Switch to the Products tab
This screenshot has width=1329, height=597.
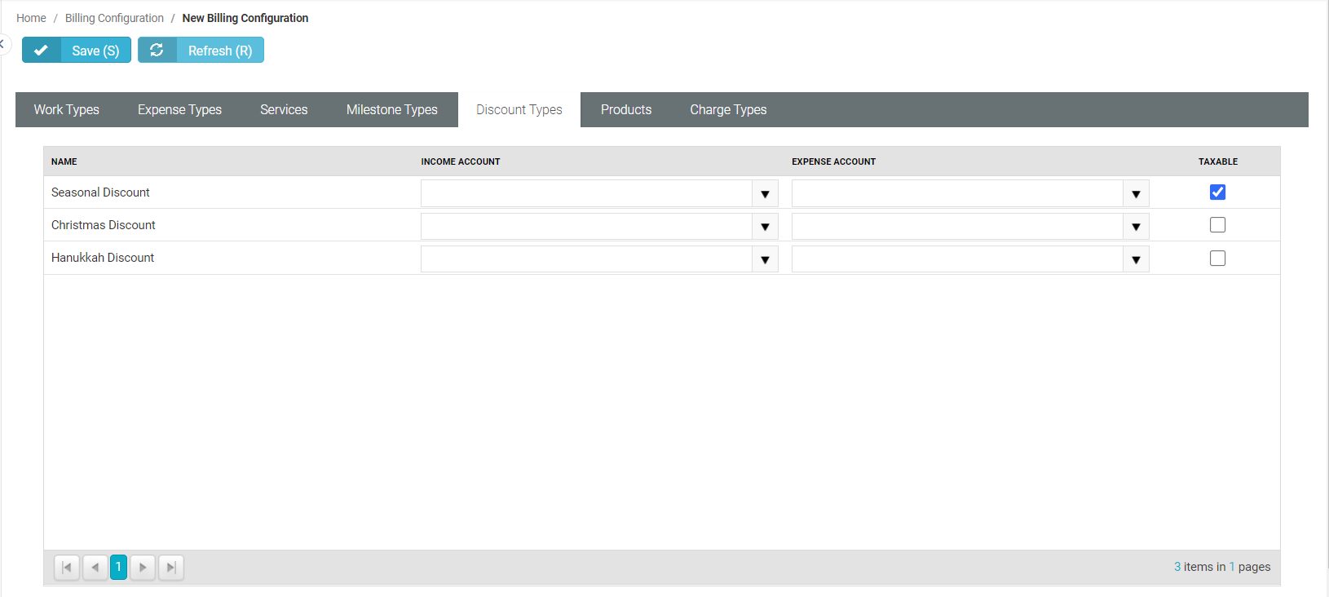626,110
